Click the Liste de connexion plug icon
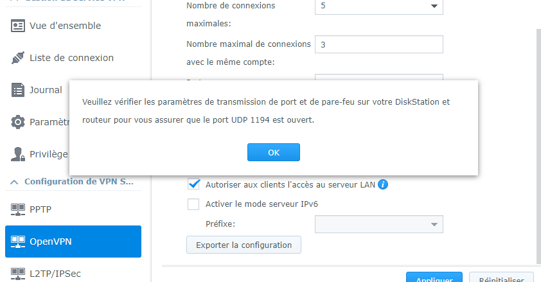The image size is (541, 282). coord(18,58)
